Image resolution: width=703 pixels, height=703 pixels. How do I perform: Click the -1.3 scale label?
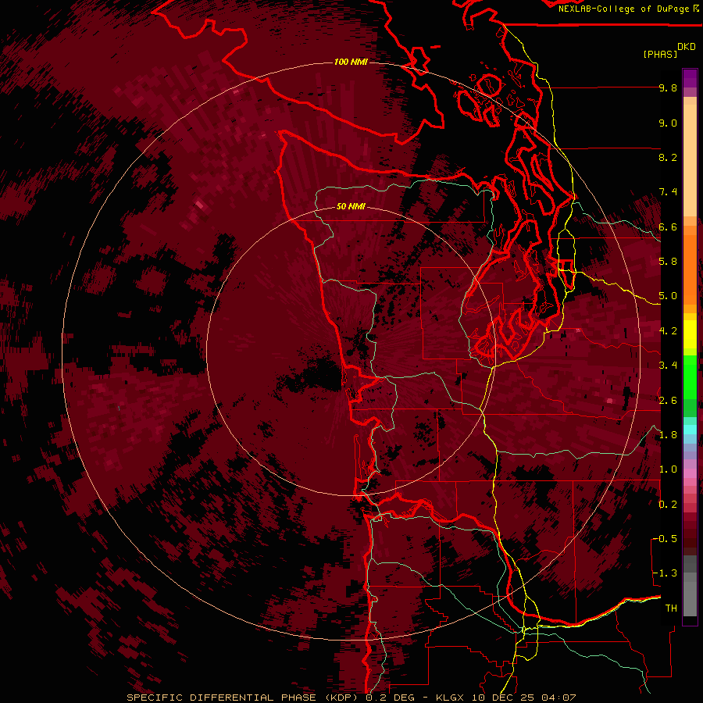(x=665, y=573)
